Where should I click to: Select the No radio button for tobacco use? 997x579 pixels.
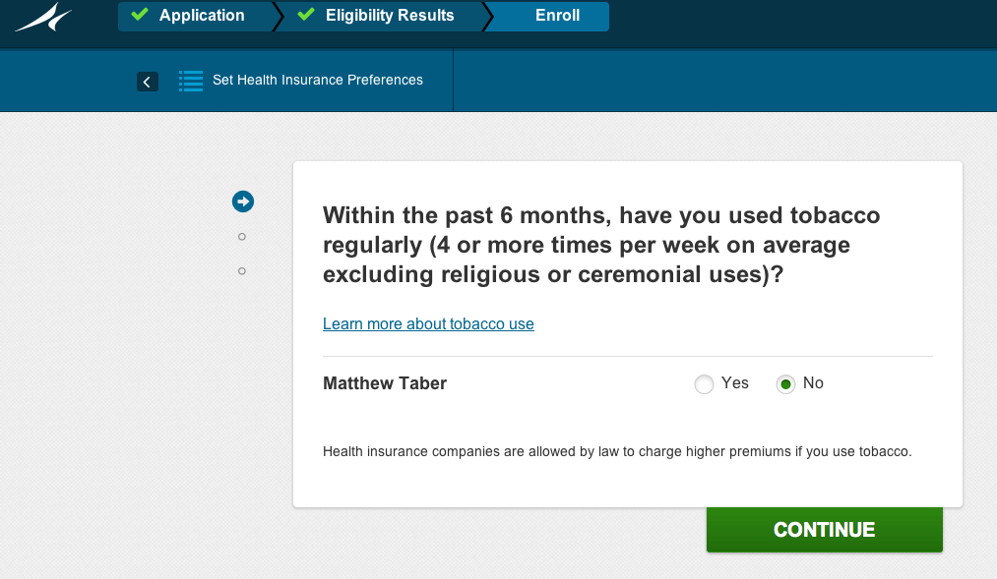(x=785, y=384)
